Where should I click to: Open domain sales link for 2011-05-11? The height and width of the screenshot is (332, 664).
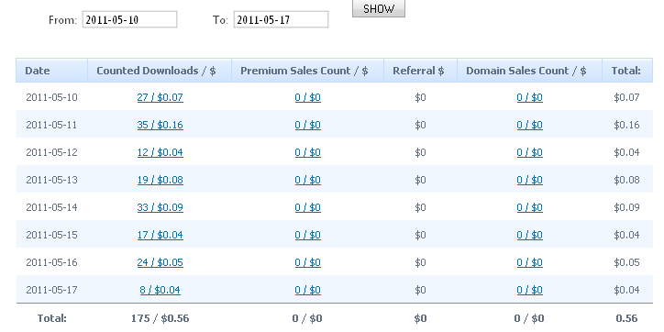pos(530,125)
